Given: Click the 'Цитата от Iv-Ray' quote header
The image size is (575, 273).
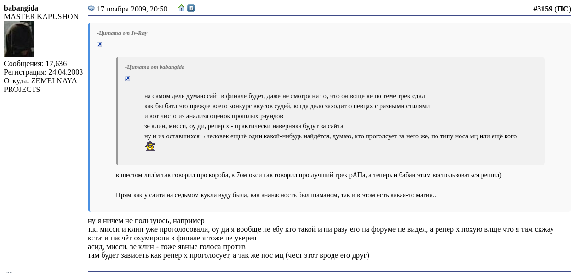Looking at the screenshot, I should [x=122, y=33].
